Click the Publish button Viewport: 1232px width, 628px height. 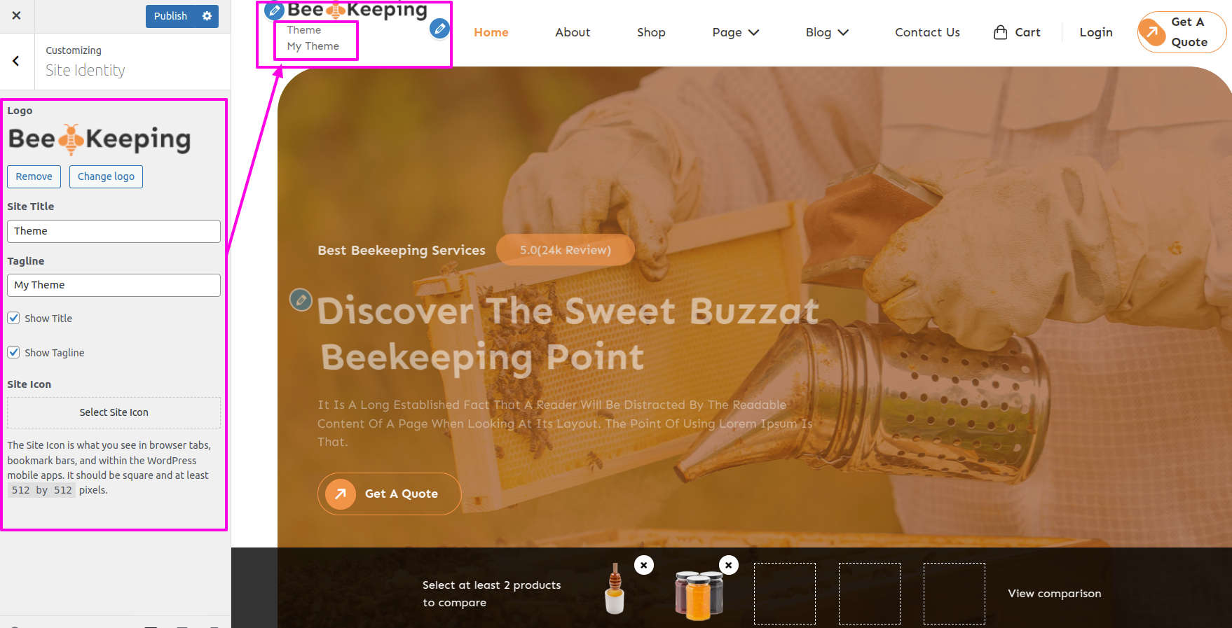(170, 16)
